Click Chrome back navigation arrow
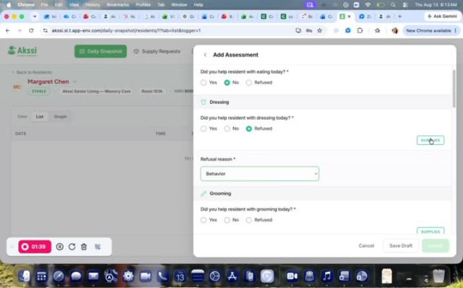Viewport: 463px width, 288px height. [x=8, y=30]
